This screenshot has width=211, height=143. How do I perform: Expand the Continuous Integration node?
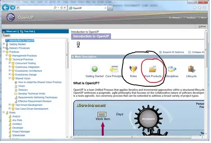pos(9,67)
